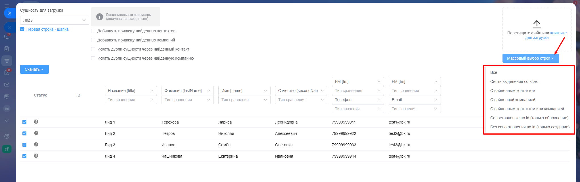
Task: Open 'Тип значения' dropdown under Телефон
Action: click(358, 109)
